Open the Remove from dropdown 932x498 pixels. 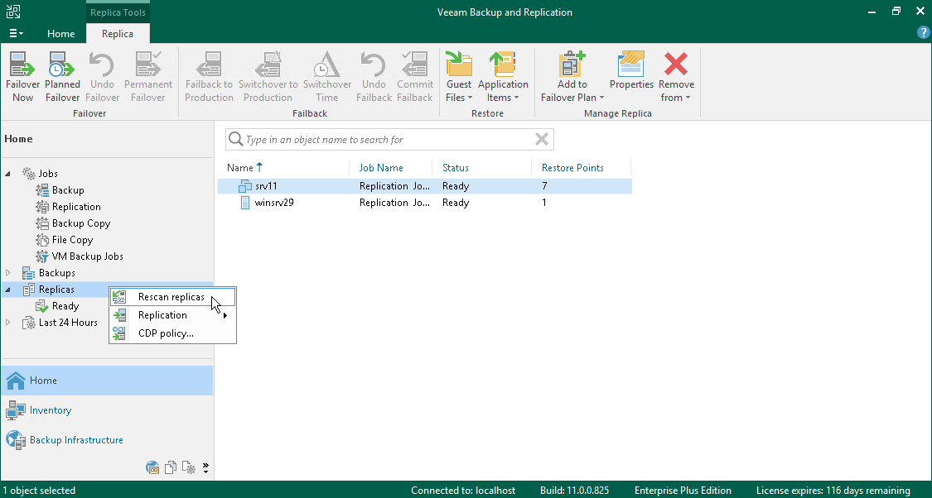[676, 77]
